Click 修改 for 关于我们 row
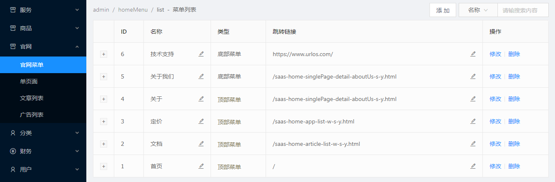Viewport: 555px width, 182px height. tap(495, 76)
